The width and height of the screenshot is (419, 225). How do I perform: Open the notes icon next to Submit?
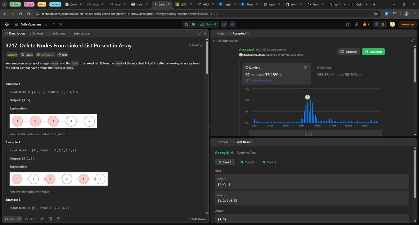[224, 24]
